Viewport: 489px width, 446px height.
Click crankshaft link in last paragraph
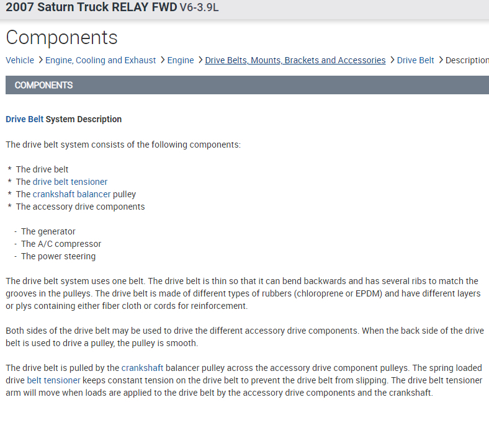pos(142,368)
